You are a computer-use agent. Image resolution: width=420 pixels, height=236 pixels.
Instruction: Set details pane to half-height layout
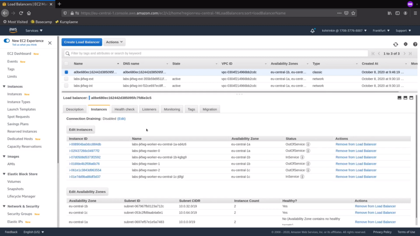pos(405,98)
